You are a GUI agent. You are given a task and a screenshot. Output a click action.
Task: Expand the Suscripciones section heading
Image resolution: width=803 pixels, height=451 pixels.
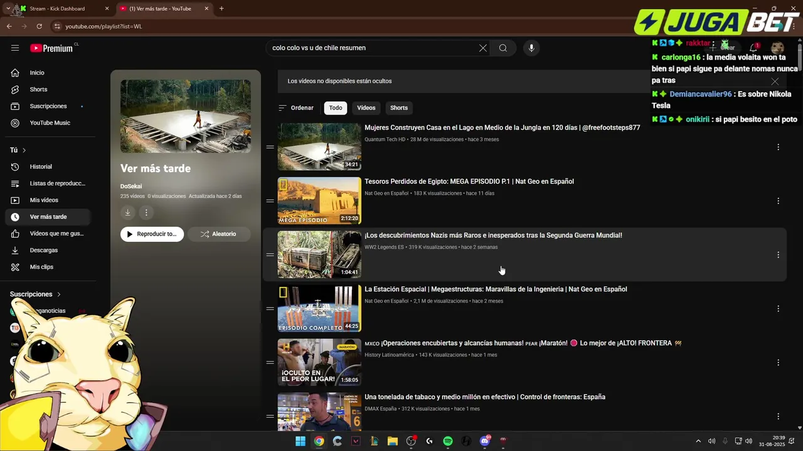coord(36,294)
